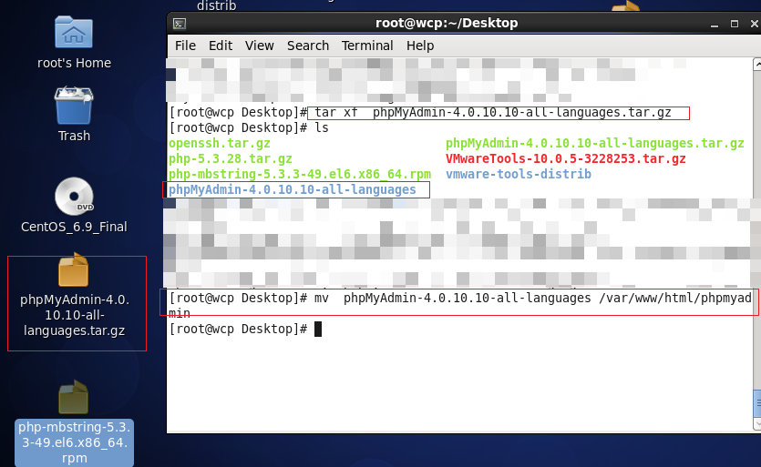This screenshot has width=761, height=467.
Task: Click CentOS_6.9_Final label text
Action: tap(74, 227)
